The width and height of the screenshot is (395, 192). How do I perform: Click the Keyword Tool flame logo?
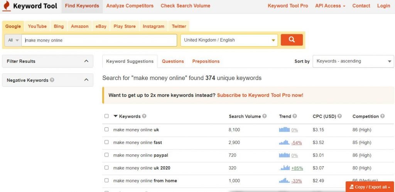tap(6, 6)
